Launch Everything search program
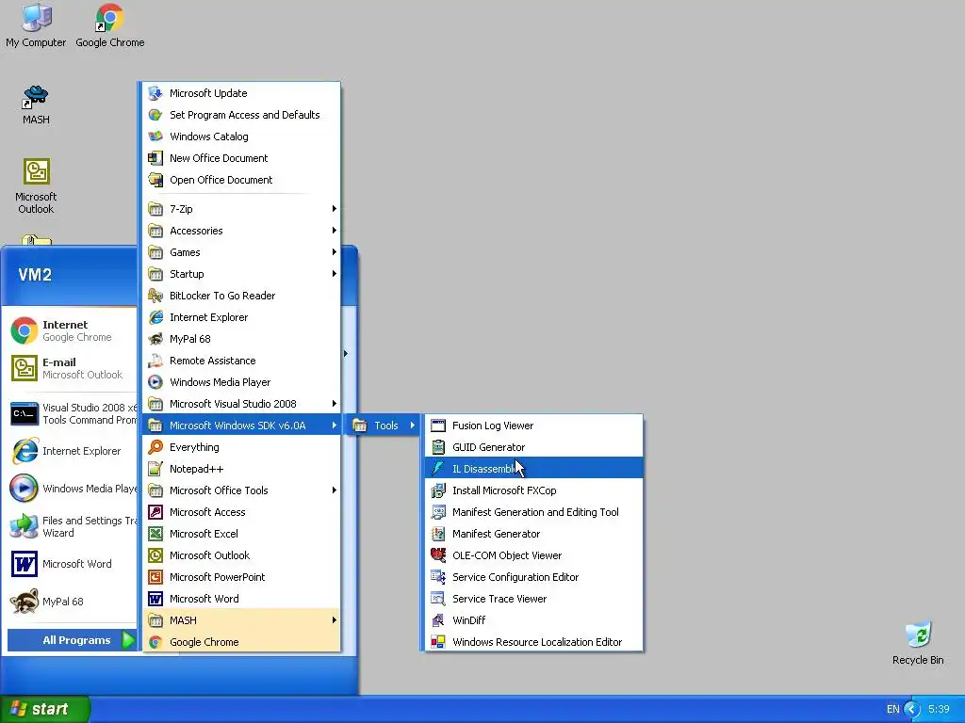 coord(241,447)
